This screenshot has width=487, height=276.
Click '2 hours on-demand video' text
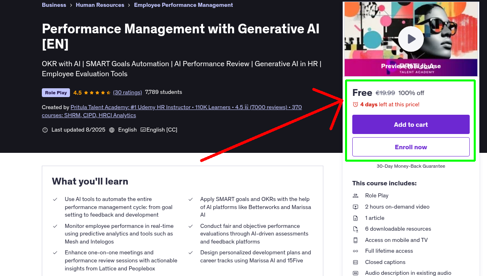397,207
